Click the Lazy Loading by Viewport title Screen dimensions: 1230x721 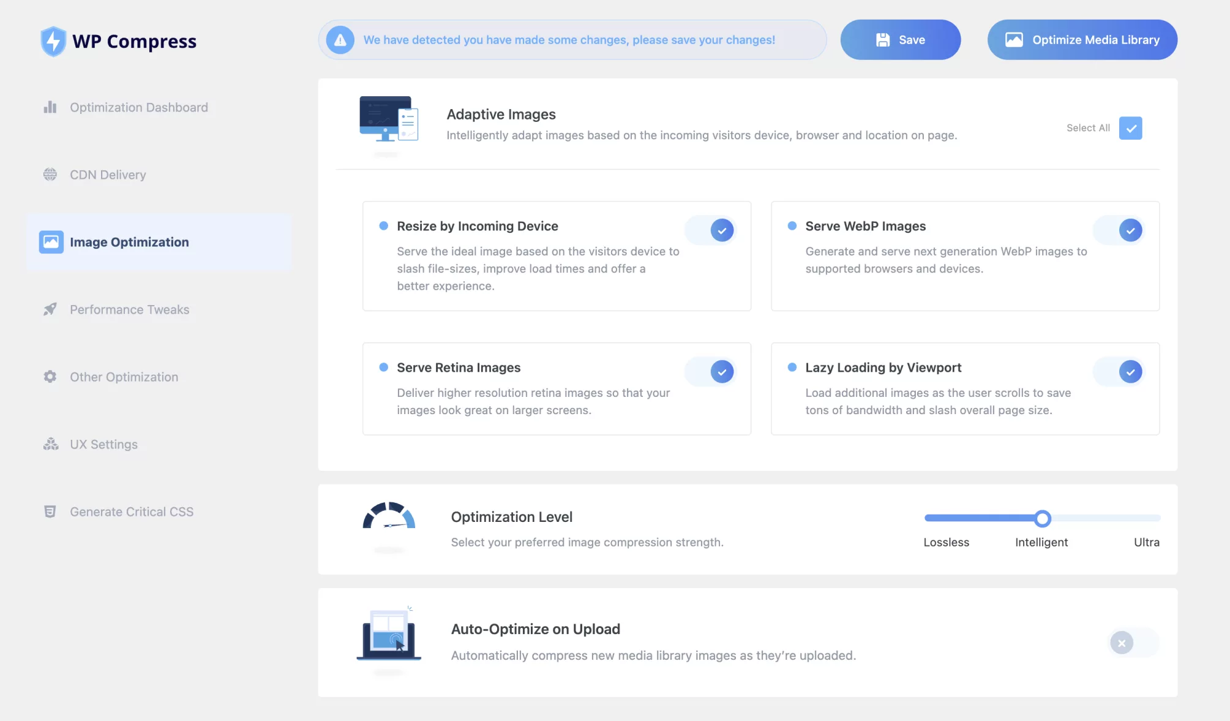click(x=883, y=368)
